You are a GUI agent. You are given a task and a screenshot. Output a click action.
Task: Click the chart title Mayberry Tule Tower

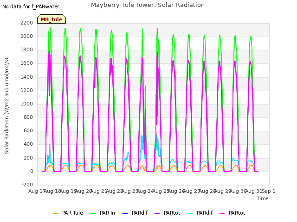(x=148, y=5)
